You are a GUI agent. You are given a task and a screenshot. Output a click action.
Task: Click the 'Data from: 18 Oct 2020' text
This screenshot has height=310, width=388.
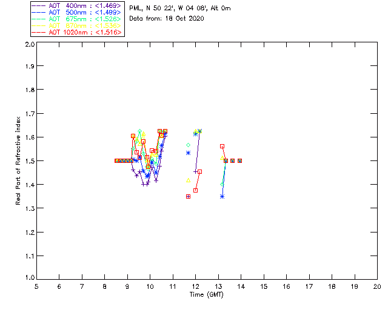pyautogui.click(x=167, y=19)
